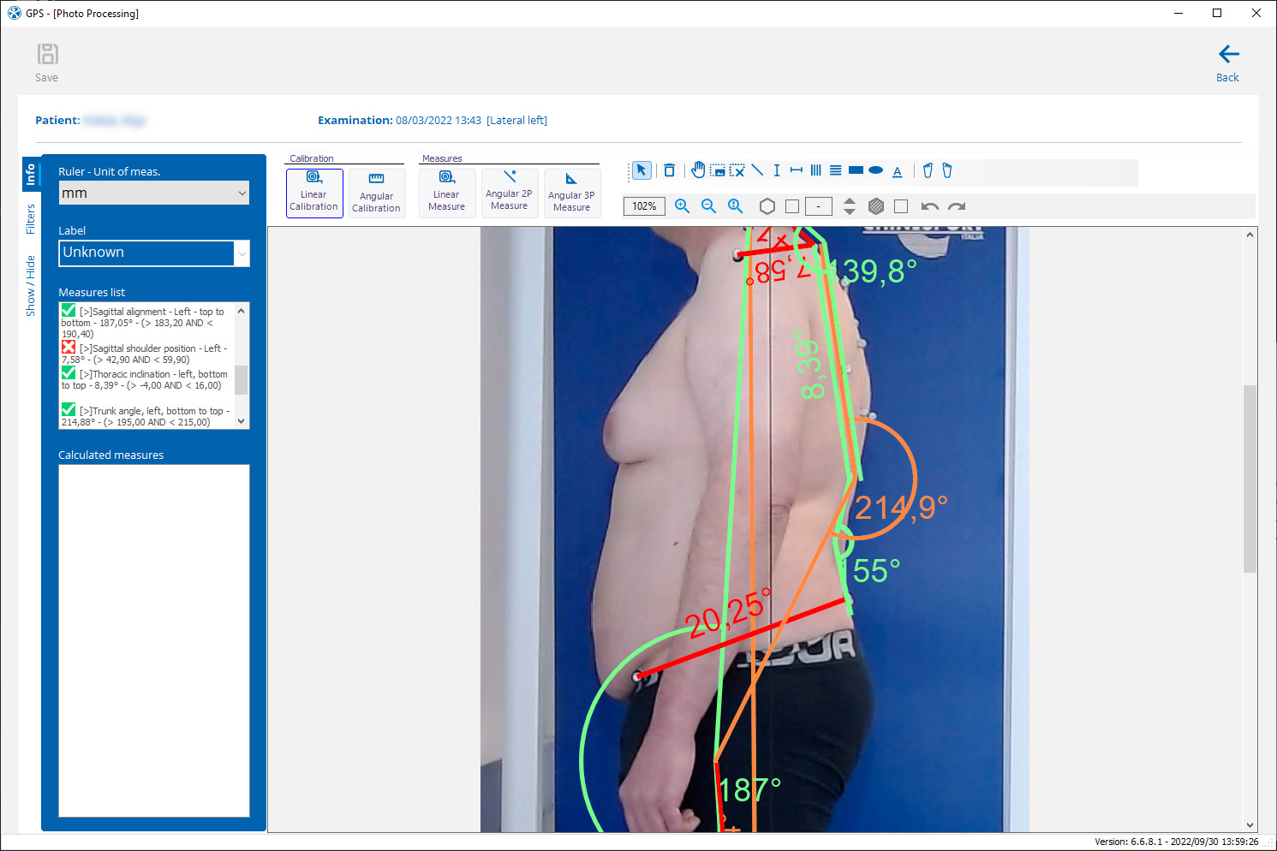Screen dimensions: 1277x851
Task: Start an Angular 3P Measure
Action: click(x=571, y=193)
